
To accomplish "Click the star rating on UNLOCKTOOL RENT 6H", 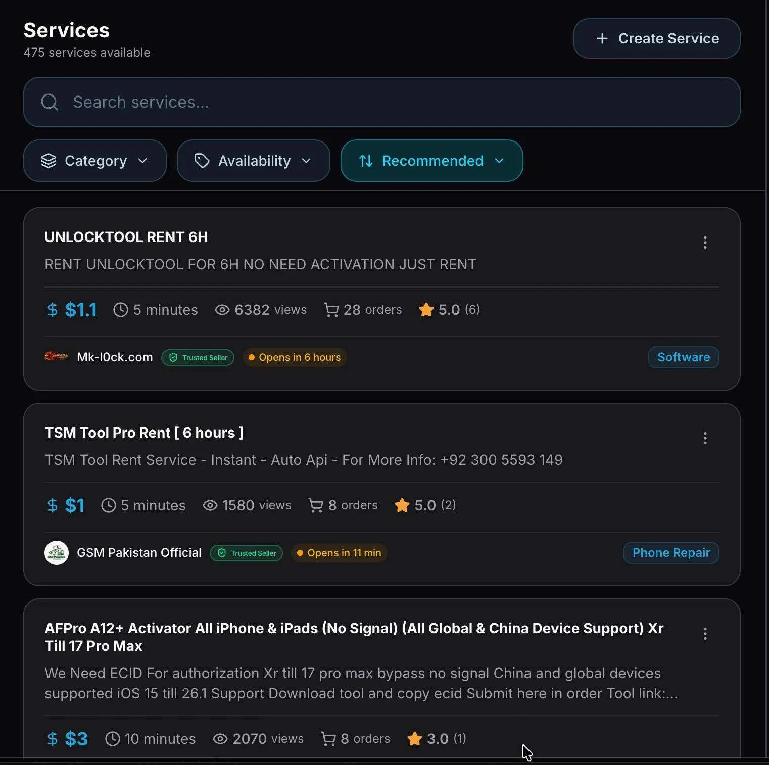I will pyautogui.click(x=426, y=310).
